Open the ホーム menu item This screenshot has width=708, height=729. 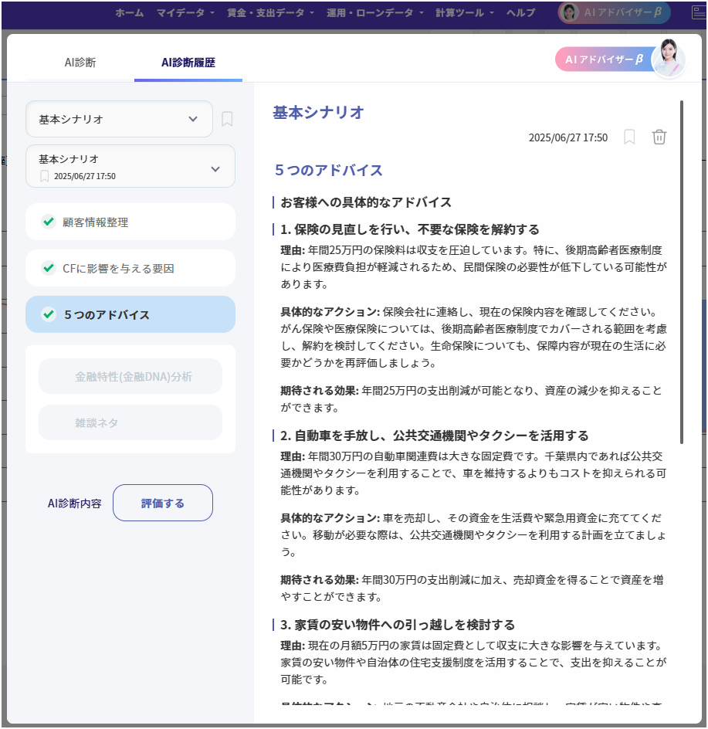(129, 13)
